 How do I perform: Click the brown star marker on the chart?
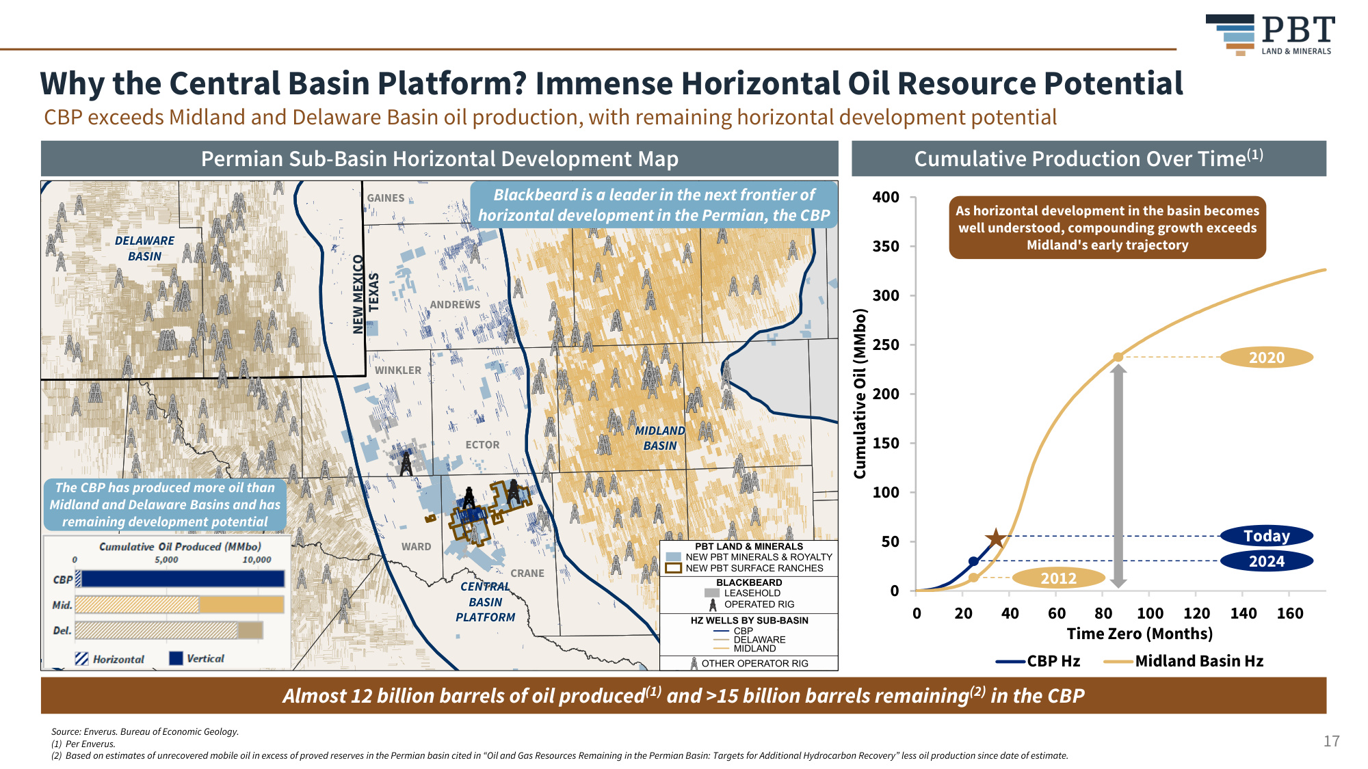point(996,539)
